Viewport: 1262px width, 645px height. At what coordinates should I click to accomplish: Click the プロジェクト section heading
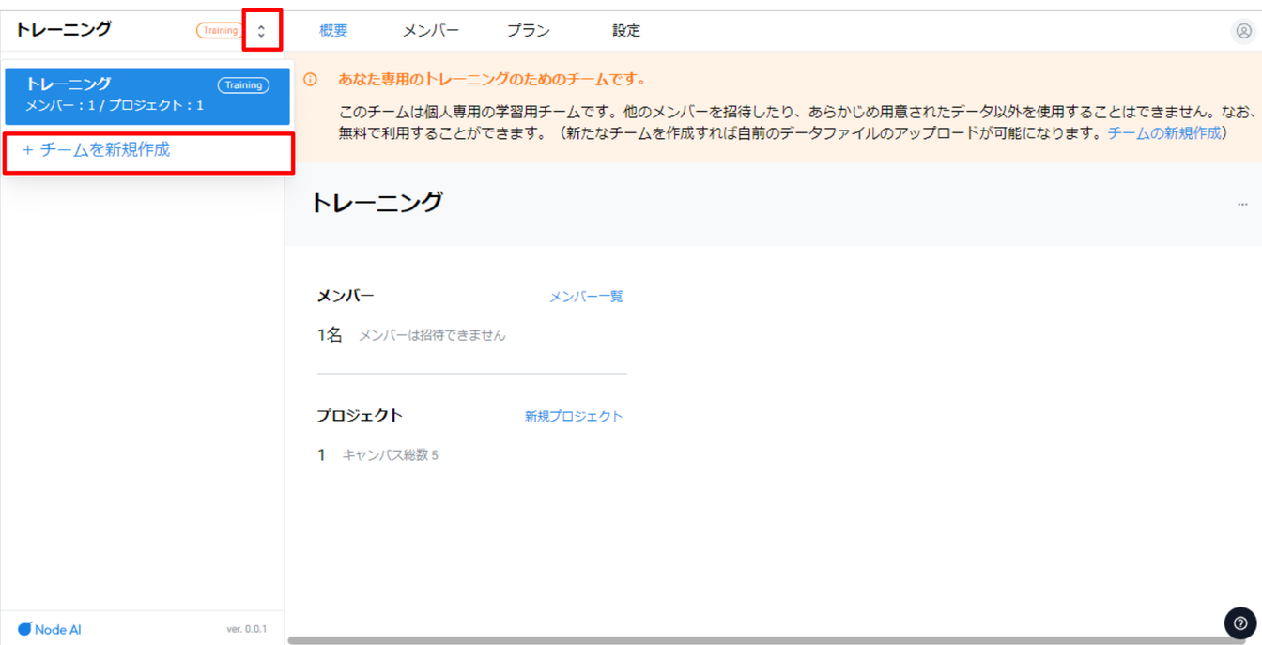[360, 416]
